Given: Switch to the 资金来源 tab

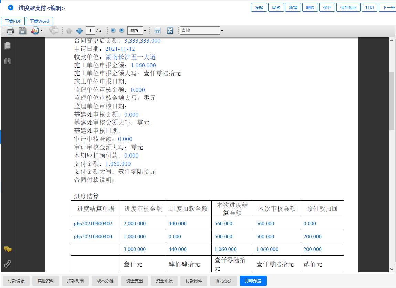Looking at the screenshot, I should 164,281.
